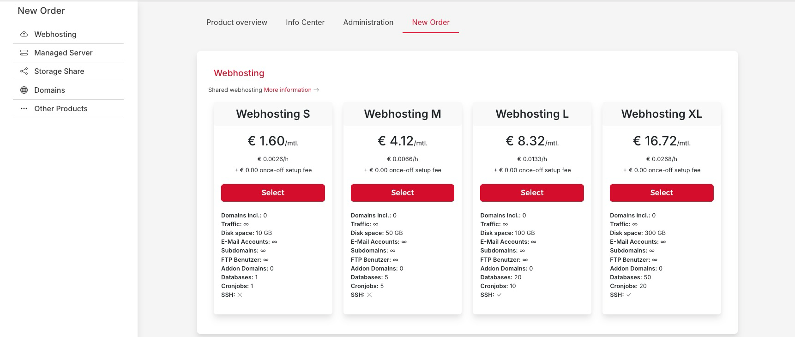Image resolution: width=795 pixels, height=337 pixels.
Task: Open the More information link
Action: [287, 90]
